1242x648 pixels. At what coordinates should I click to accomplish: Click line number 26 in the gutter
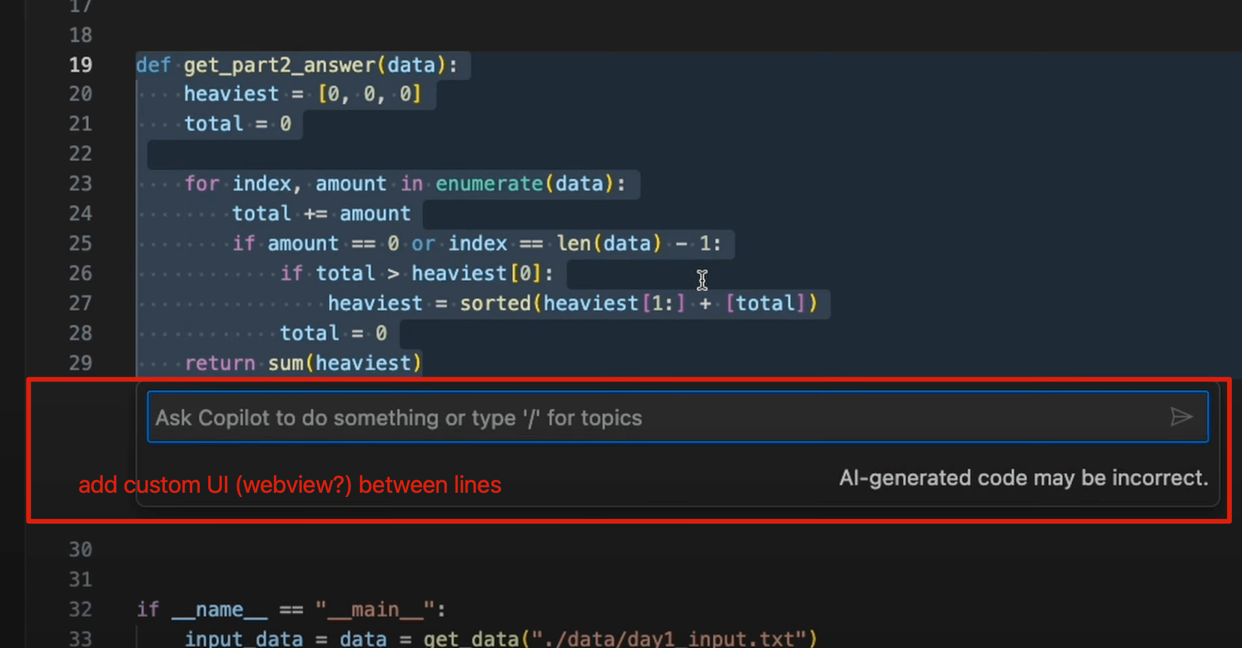pyautogui.click(x=81, y=273)
